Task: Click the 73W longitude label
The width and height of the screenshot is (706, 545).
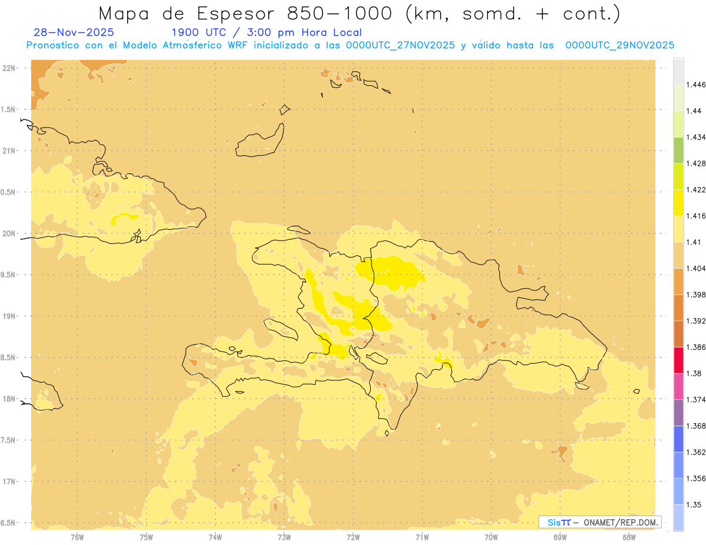Action: pos(284,537)
